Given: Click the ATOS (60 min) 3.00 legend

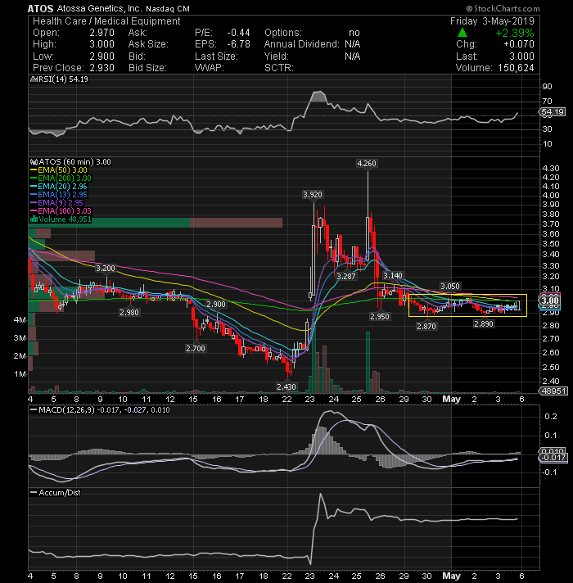Looking at the screenshot, I should [x=74, y=162].
